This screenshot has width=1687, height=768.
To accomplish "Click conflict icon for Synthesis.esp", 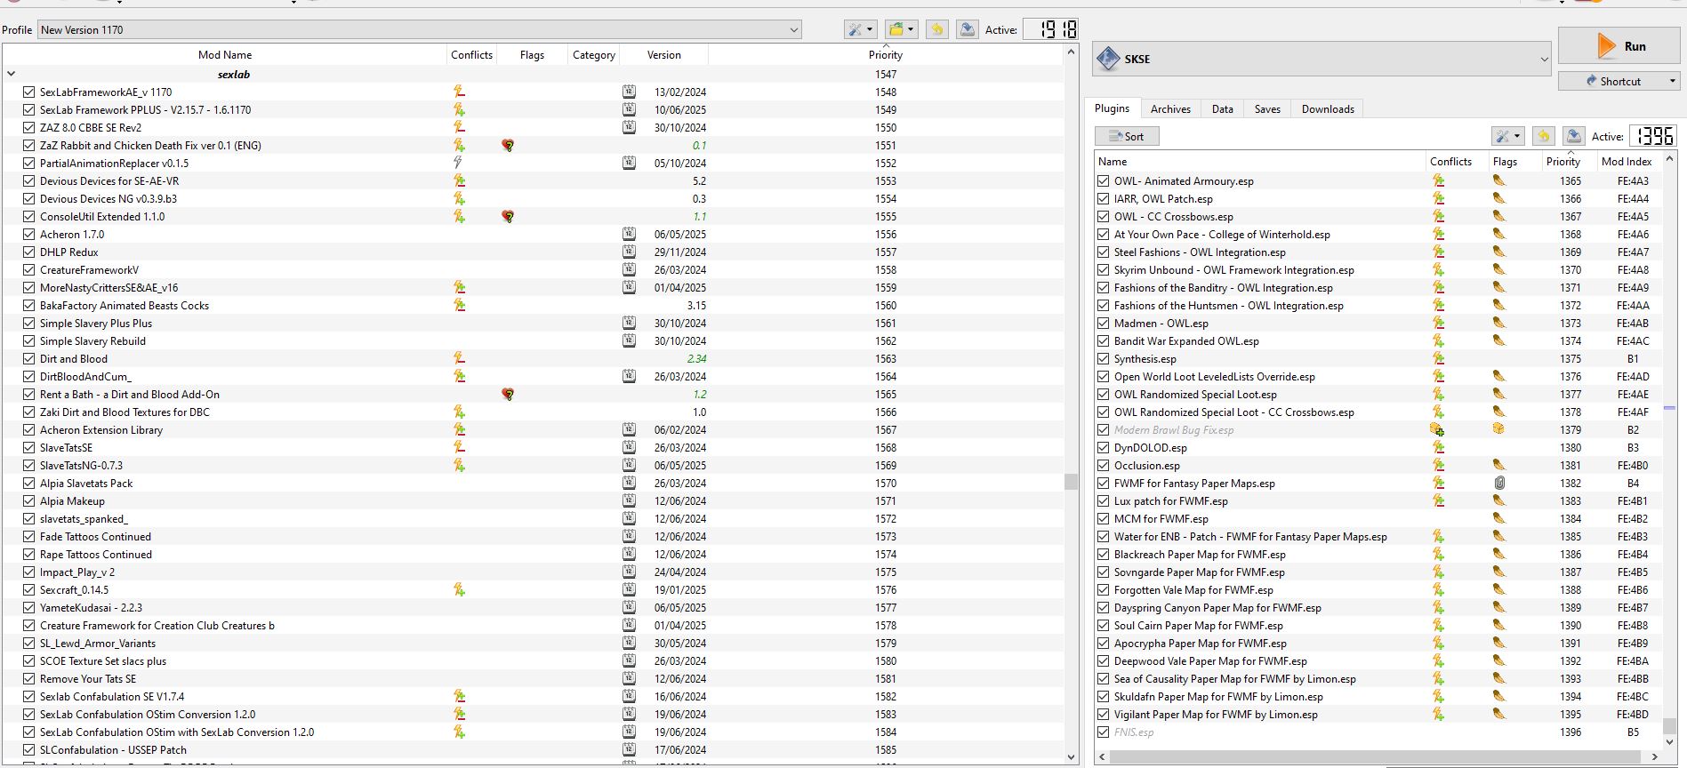I will [x=1438, y=358].
